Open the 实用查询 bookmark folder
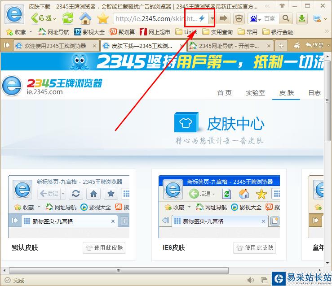Viewport: 332px width, 286px height. [217, 32]
